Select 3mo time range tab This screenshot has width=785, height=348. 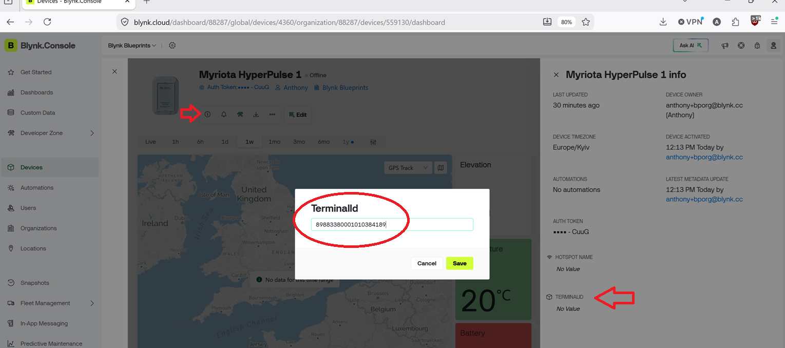pos(299,142)
